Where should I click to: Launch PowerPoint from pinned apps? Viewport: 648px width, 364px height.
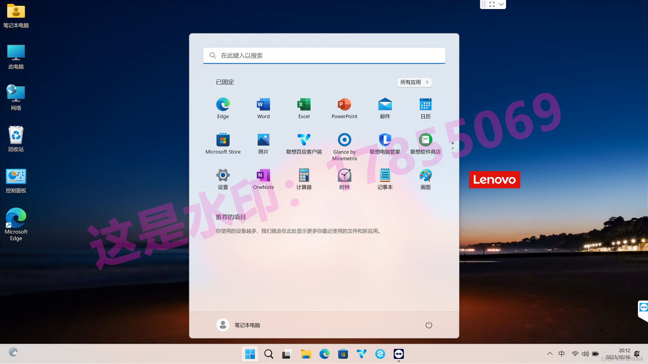[344, 108]
